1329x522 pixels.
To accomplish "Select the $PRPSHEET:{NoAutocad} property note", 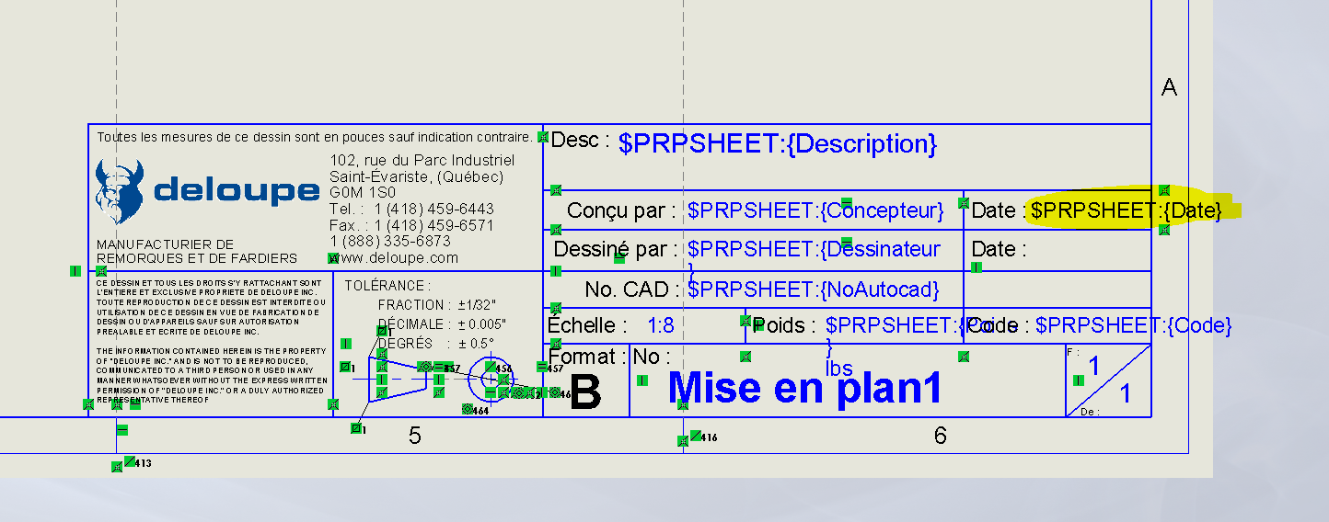I will [813, 289].
